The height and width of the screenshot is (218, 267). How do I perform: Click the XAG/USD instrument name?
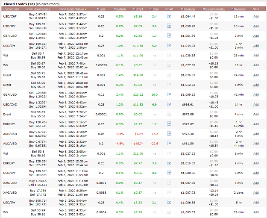coord(10,193)
